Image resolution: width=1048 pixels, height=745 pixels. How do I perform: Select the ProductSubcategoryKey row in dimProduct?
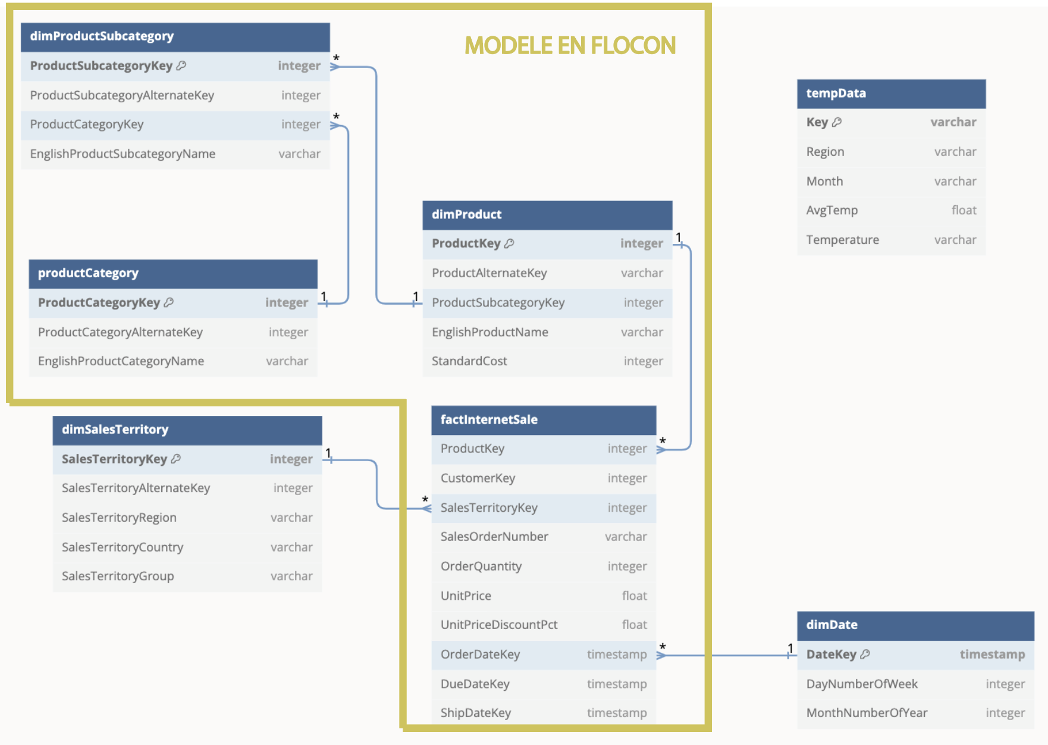[x=547, y=303]
